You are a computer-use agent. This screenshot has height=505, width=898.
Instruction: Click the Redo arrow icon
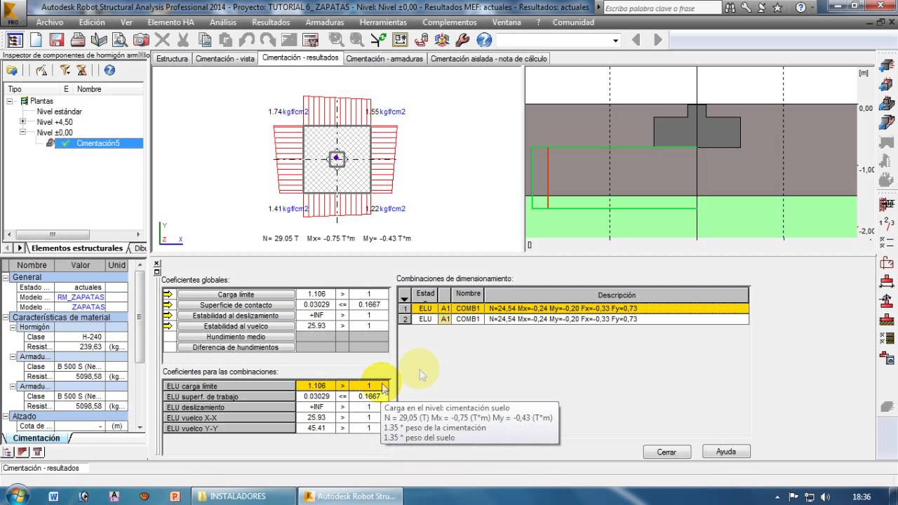coord(267,40)
